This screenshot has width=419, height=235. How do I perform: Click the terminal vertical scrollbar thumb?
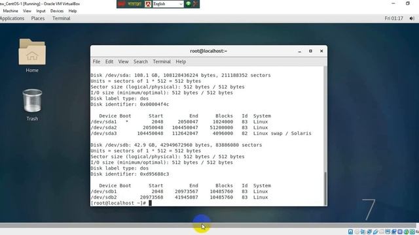pyautogui.click(x=325, y=189)
